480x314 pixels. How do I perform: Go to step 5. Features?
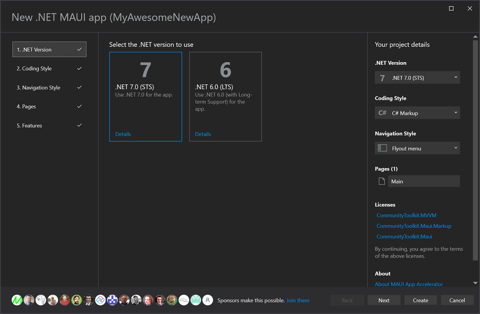click(49, 125)
